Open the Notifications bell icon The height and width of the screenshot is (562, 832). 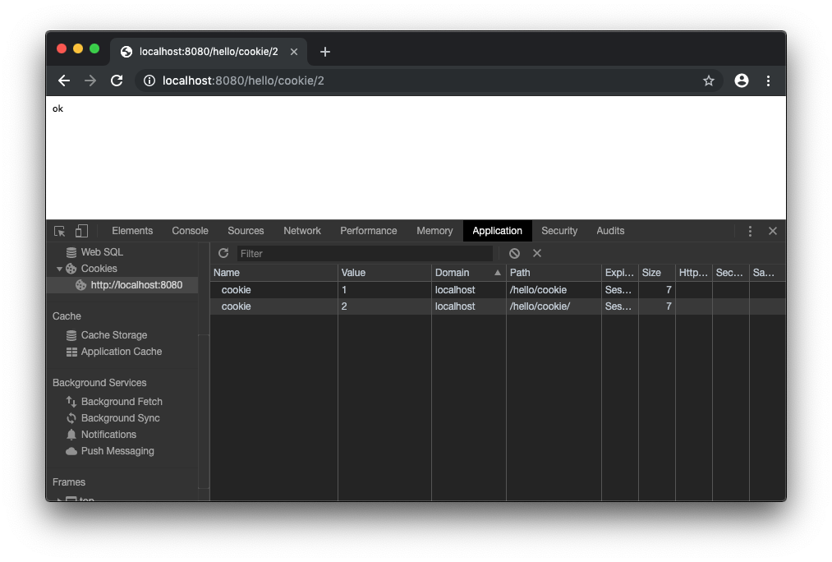[x=71, y=435]
